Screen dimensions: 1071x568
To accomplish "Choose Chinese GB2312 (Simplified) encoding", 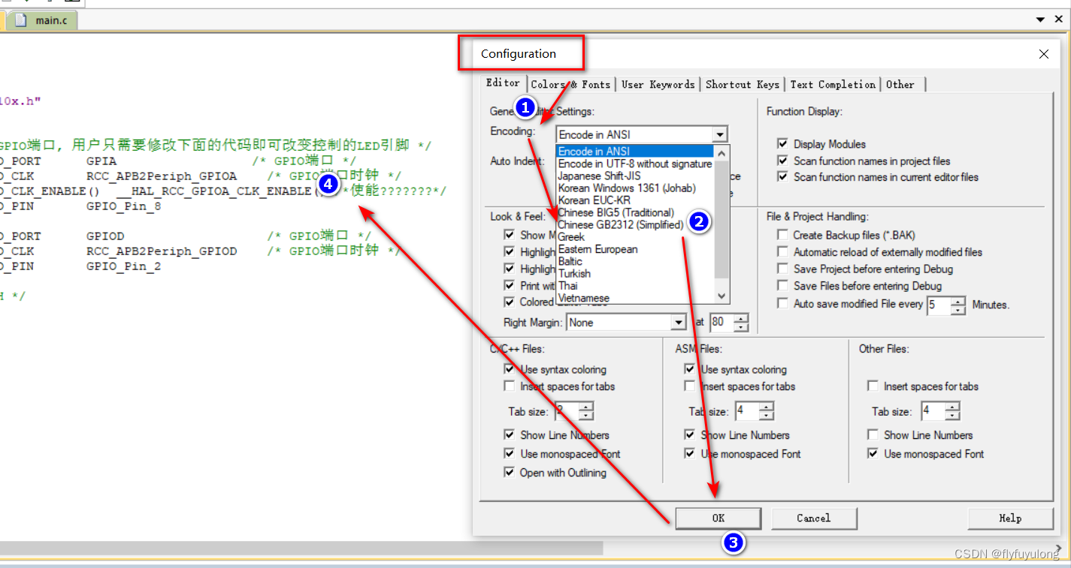I will pos(634,224).
